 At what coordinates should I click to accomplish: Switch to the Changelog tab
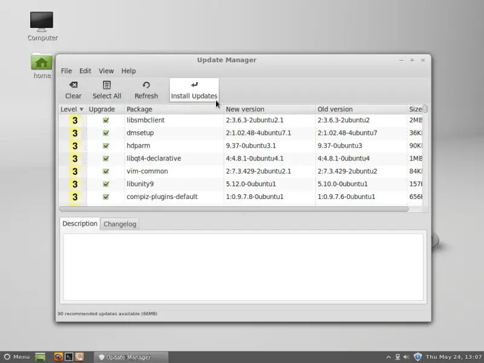(120, 224)
